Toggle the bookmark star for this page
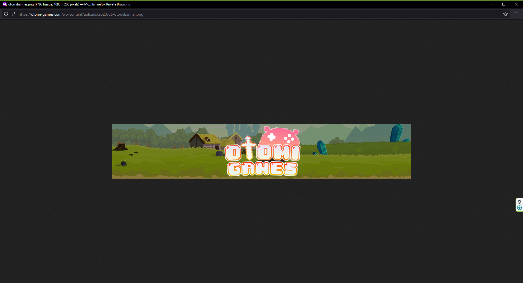This screenshot has height=283, width=523. (505, 14)
